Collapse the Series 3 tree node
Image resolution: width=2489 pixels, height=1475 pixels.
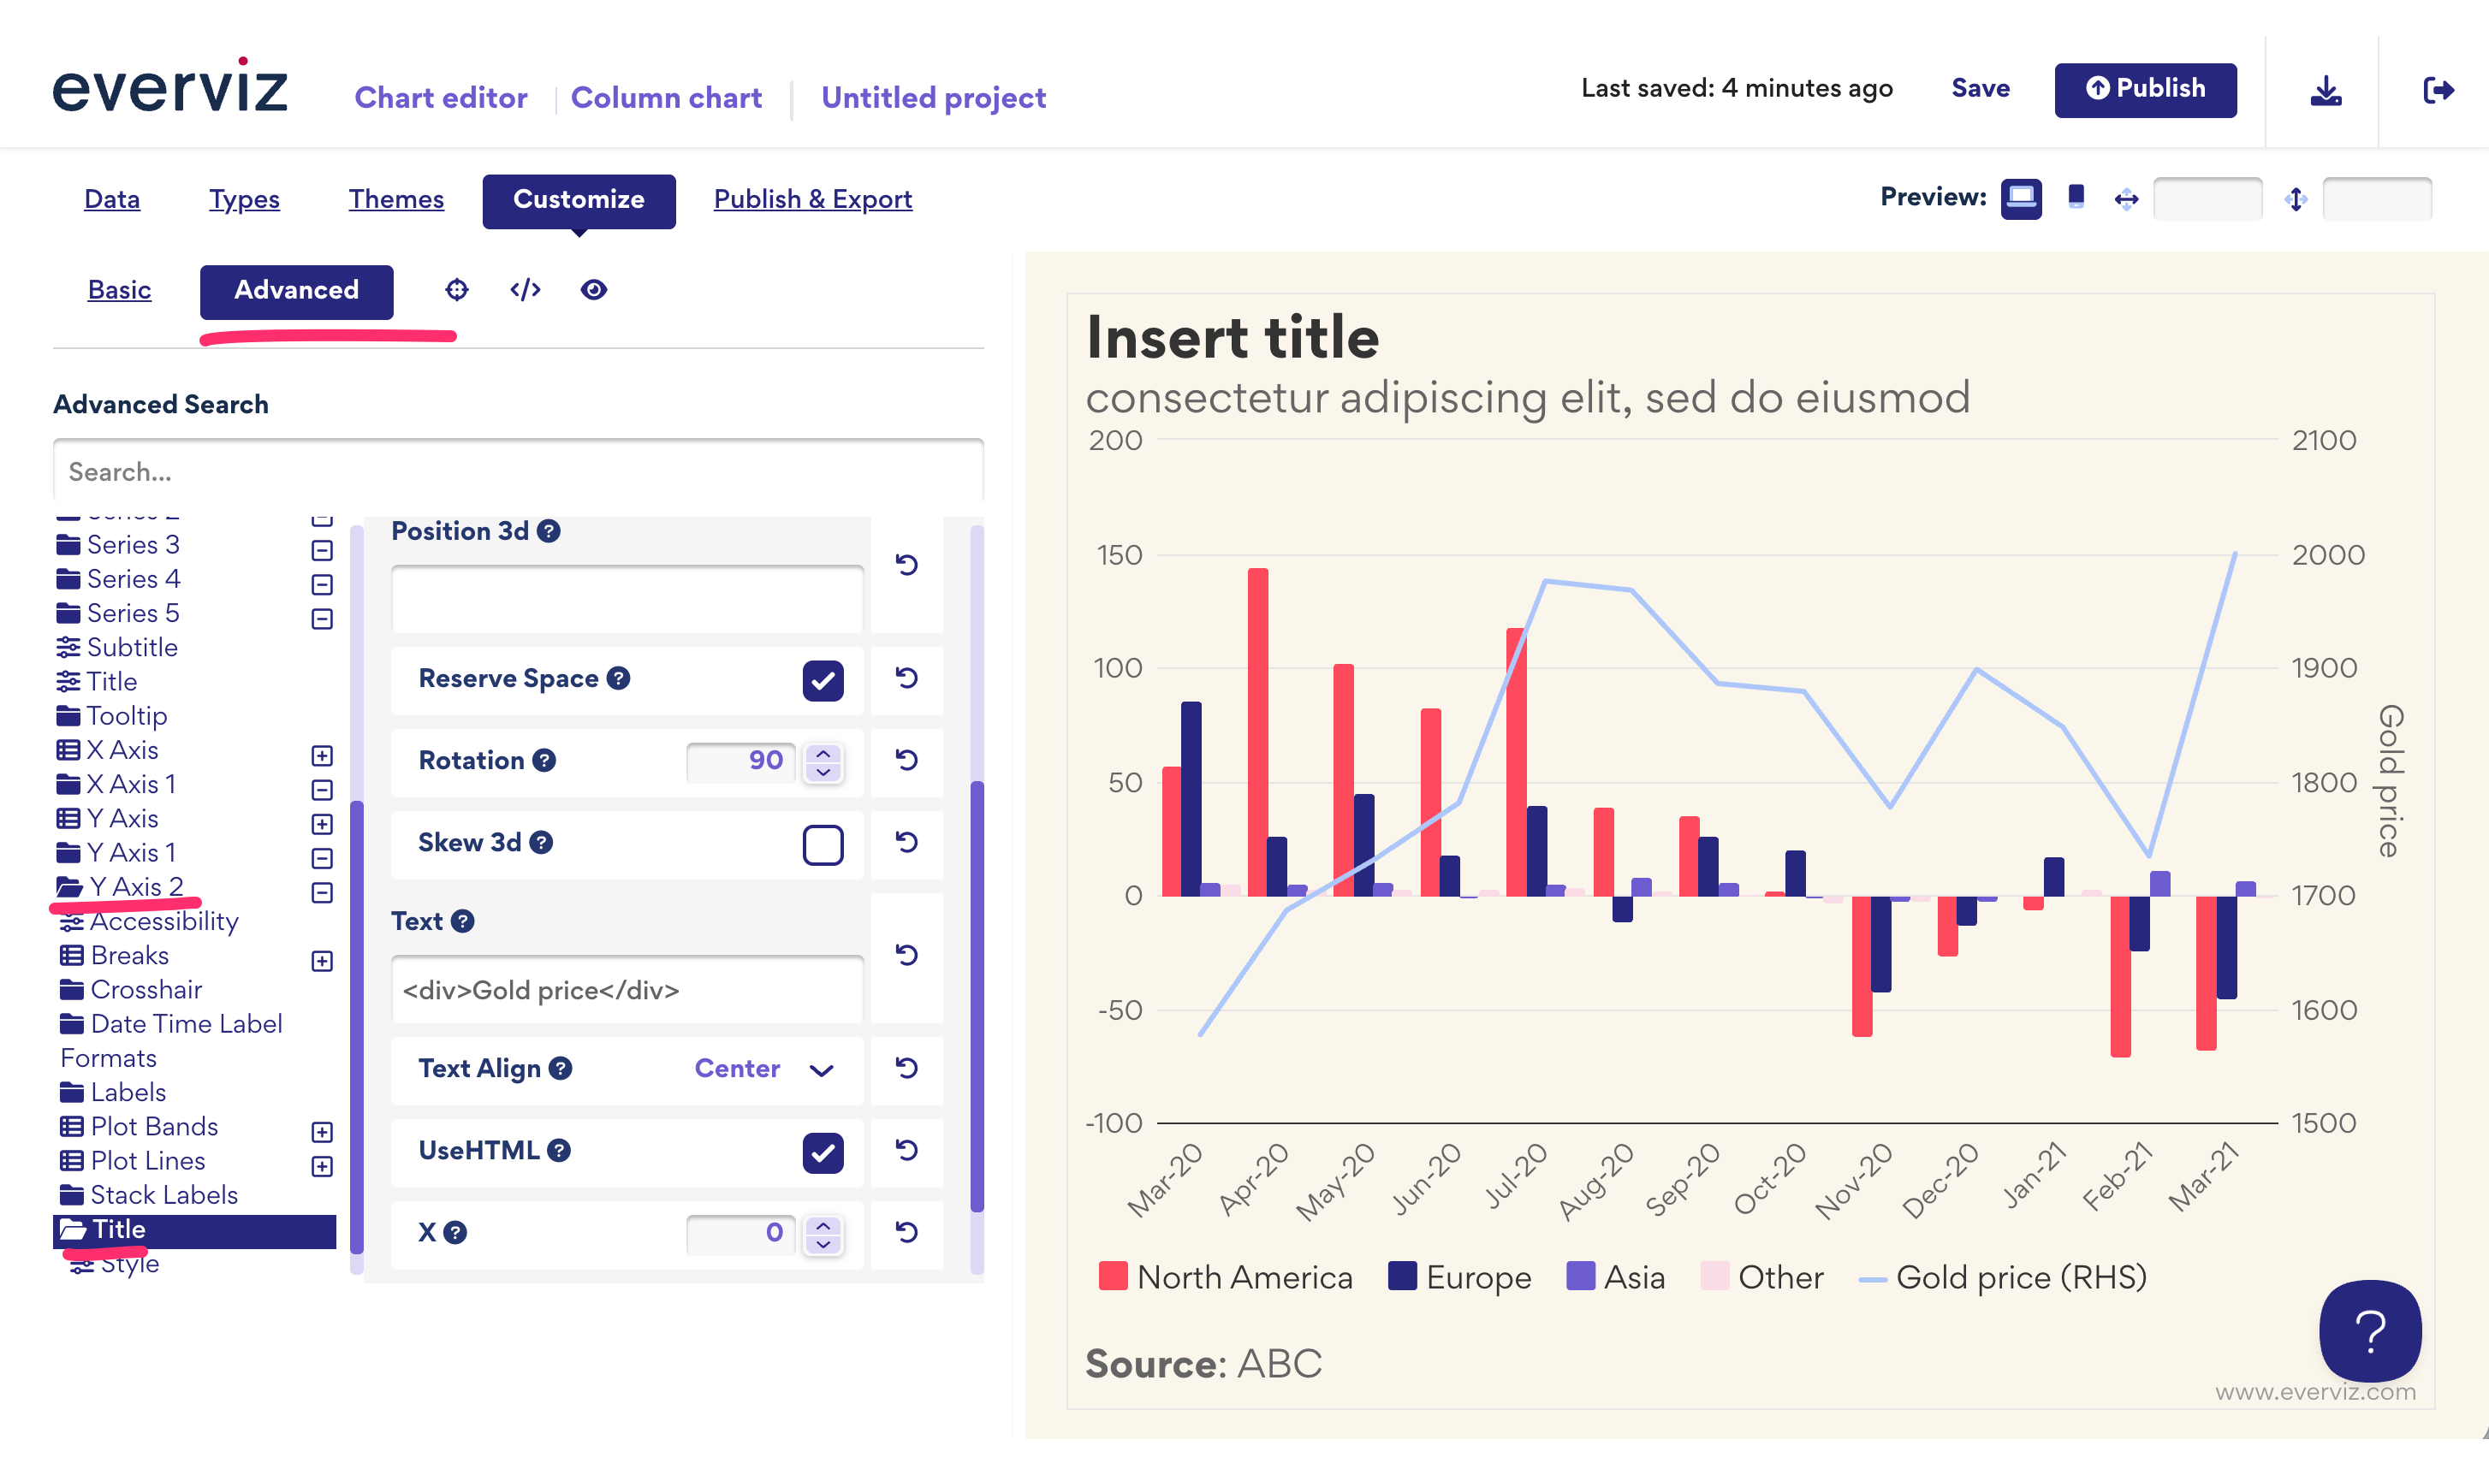point(322,549)
